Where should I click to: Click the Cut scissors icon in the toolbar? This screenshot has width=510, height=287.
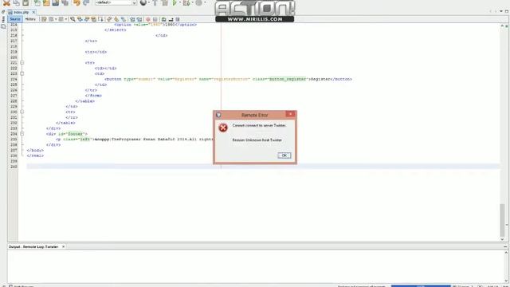6,2
